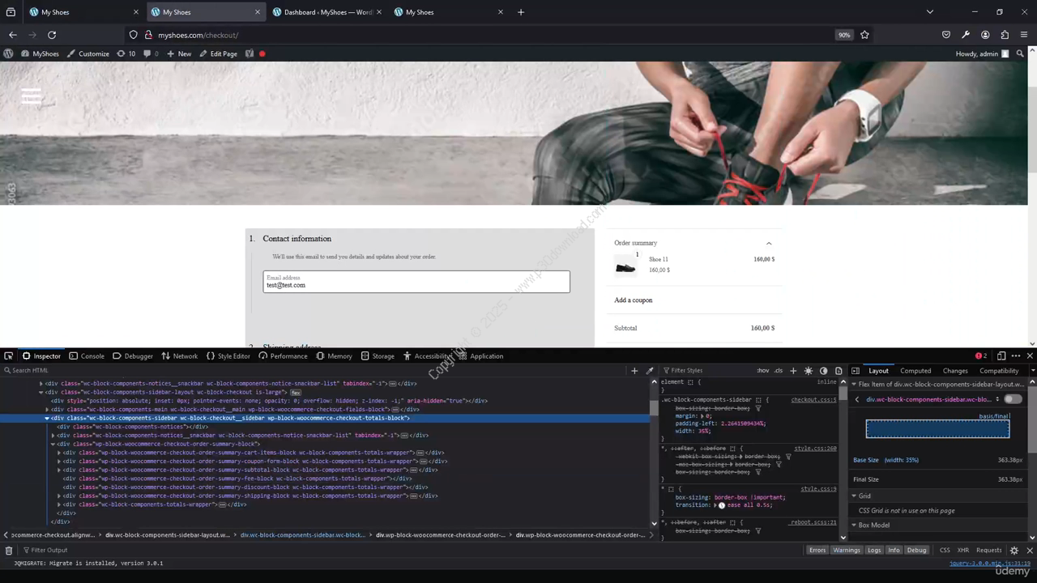
Task: Toggle Warnings filter in console
Action: coord(846,550)
